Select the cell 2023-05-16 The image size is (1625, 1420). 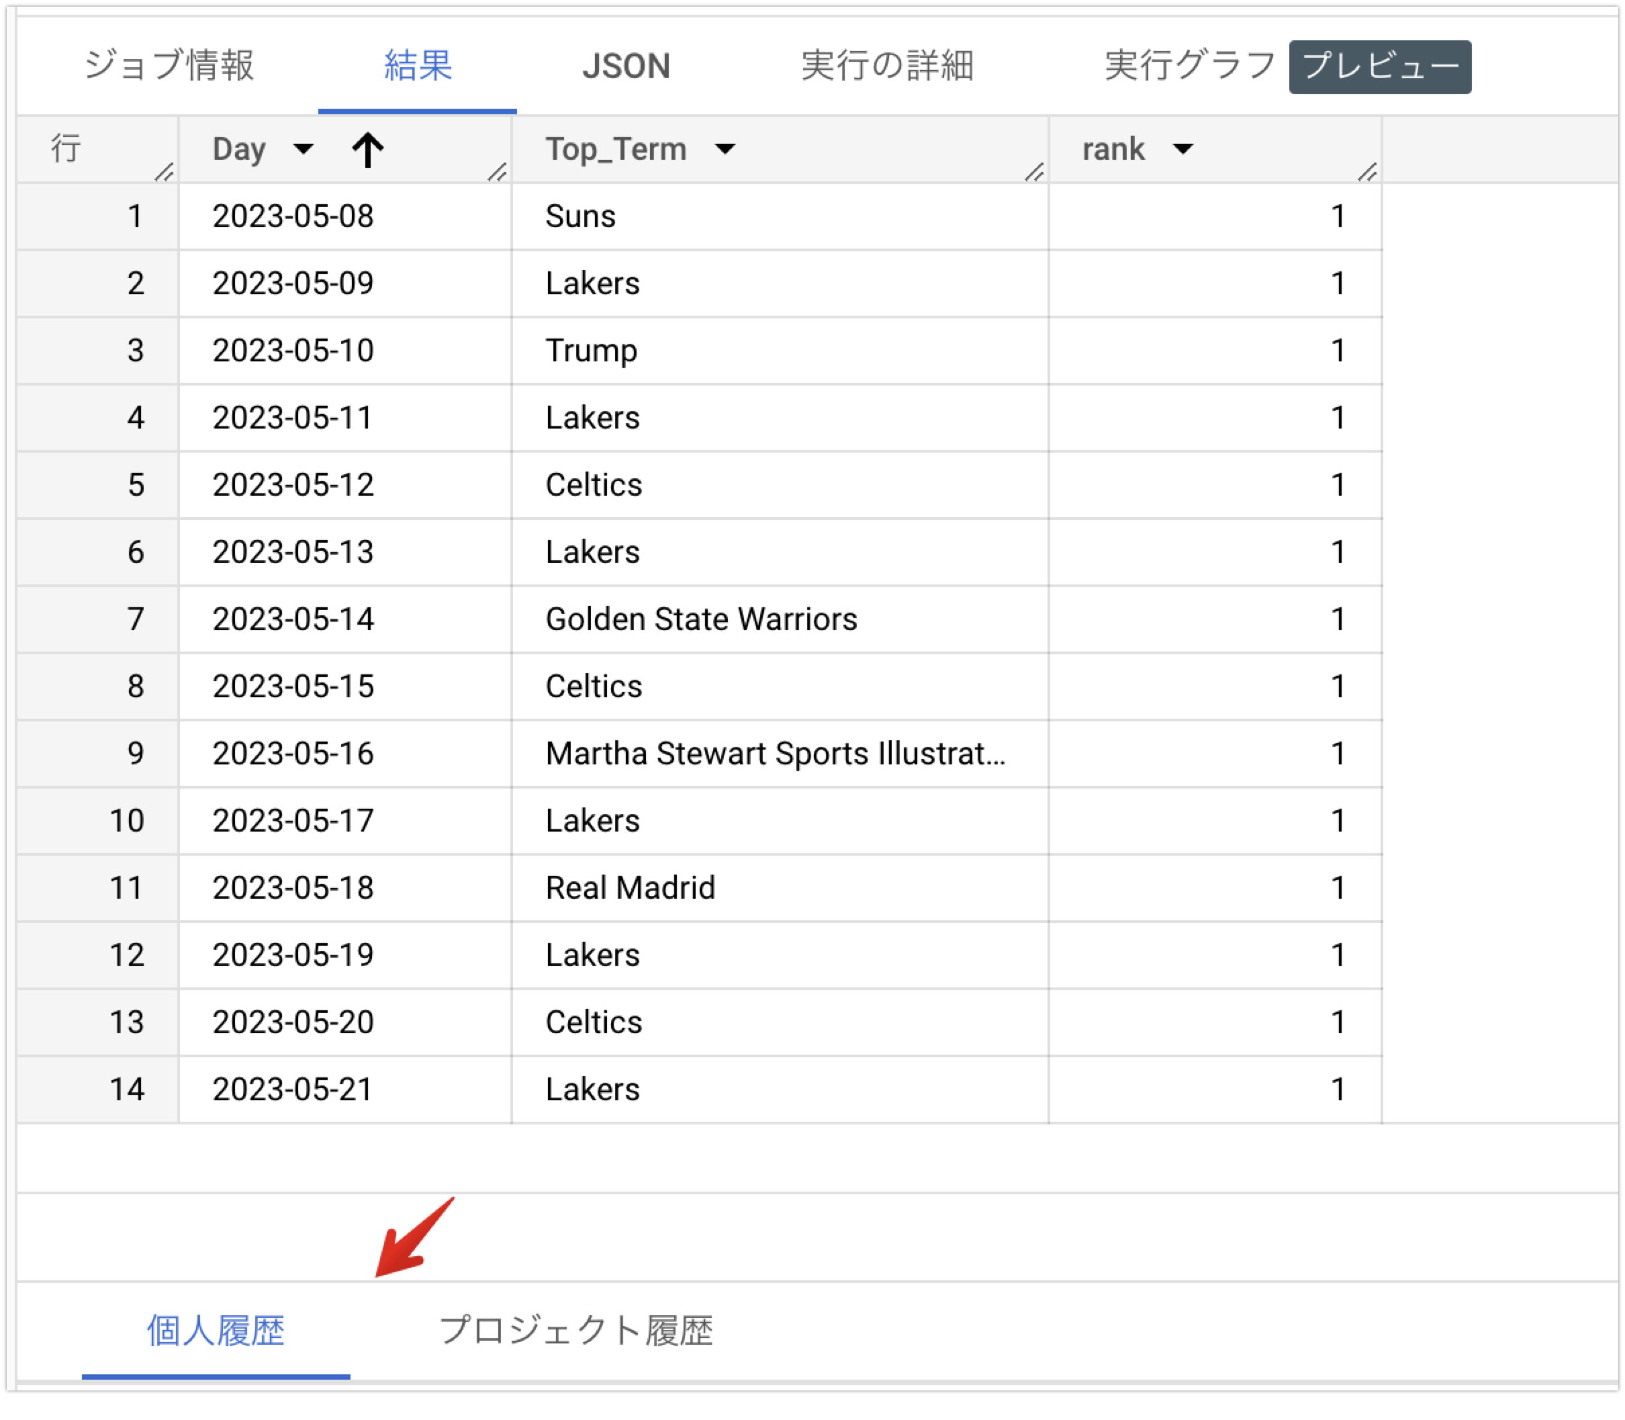click(x=345, y=754)
